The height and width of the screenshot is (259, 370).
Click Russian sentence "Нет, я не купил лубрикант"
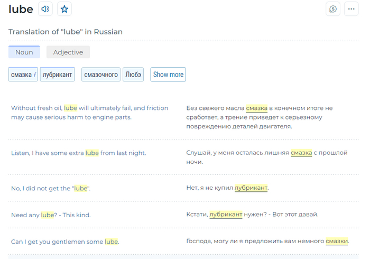228,188
